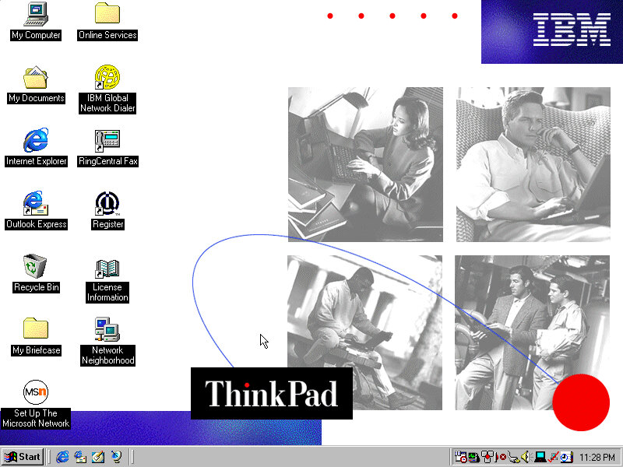The width and height of the screenshot is (623, 467).
Task: Click the taskbar clock showing 11:28 PM
Action: point(598,457)
